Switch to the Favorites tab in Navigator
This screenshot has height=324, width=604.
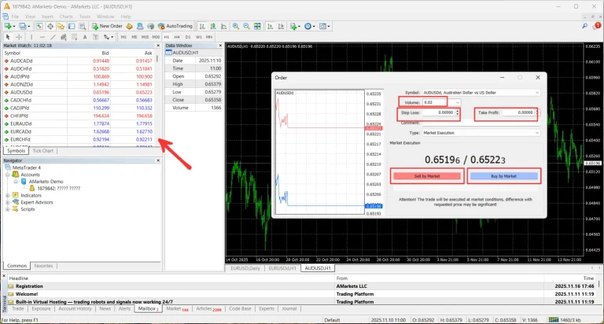click(x=43, y=266)
